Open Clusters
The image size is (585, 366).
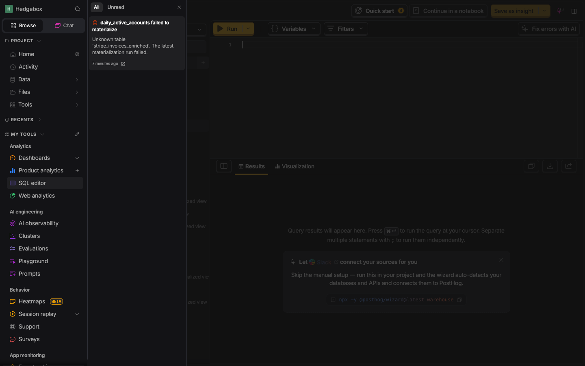pos(29,236)
